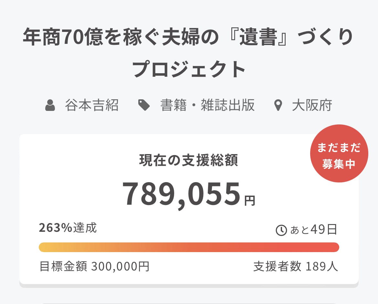Click the orange funding progress bar
378x304 pixels.
(x=189, y=247)
